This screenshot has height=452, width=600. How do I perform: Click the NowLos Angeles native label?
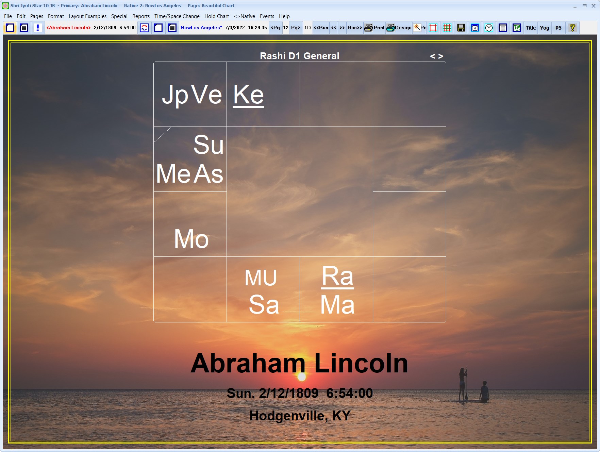(201, 28)
